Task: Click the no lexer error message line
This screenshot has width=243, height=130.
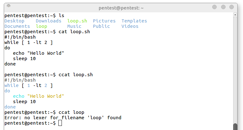Action: click(x=63, y=118)
